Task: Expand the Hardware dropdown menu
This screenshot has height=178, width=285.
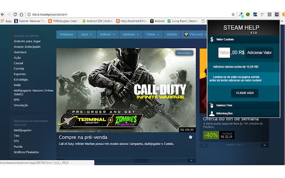Action: pyautogui.click(x=131, y=34)
